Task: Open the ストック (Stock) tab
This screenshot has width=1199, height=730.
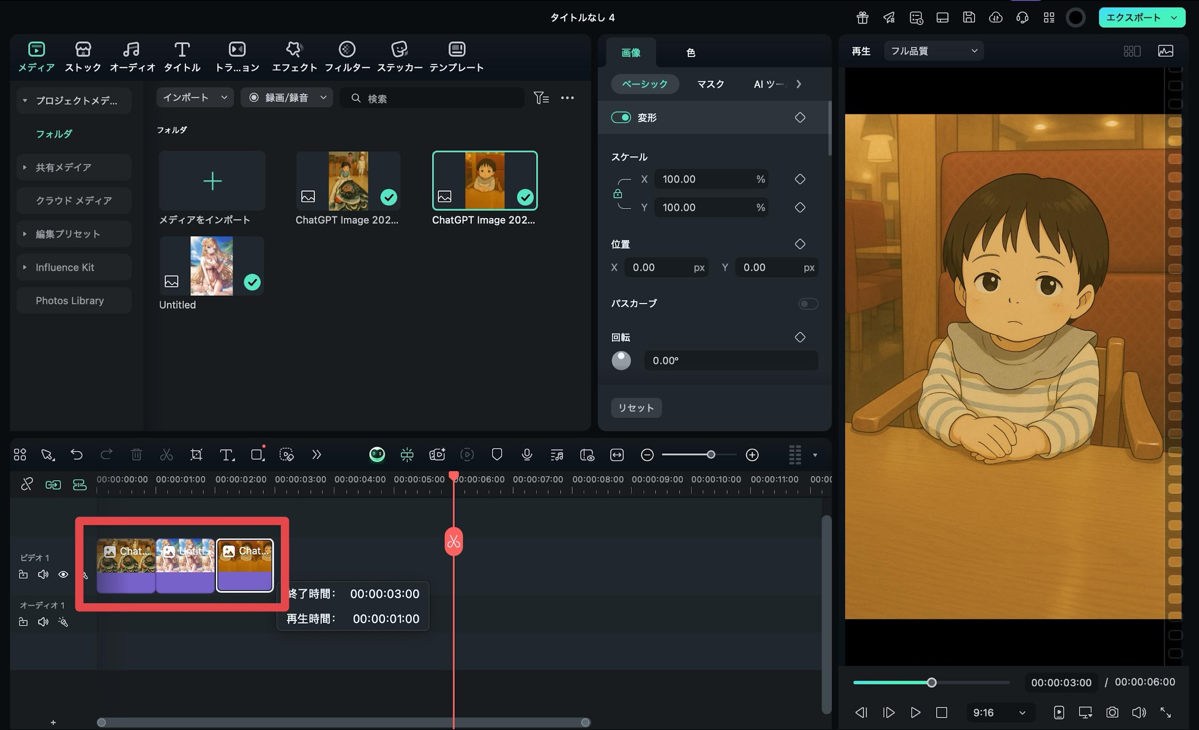Action: [x=82, y=57]
